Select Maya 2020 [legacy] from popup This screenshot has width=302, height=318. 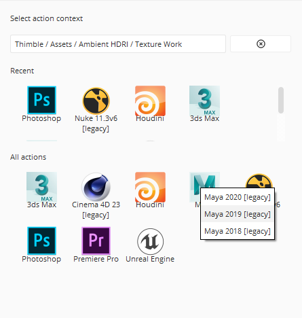(238, 197)
